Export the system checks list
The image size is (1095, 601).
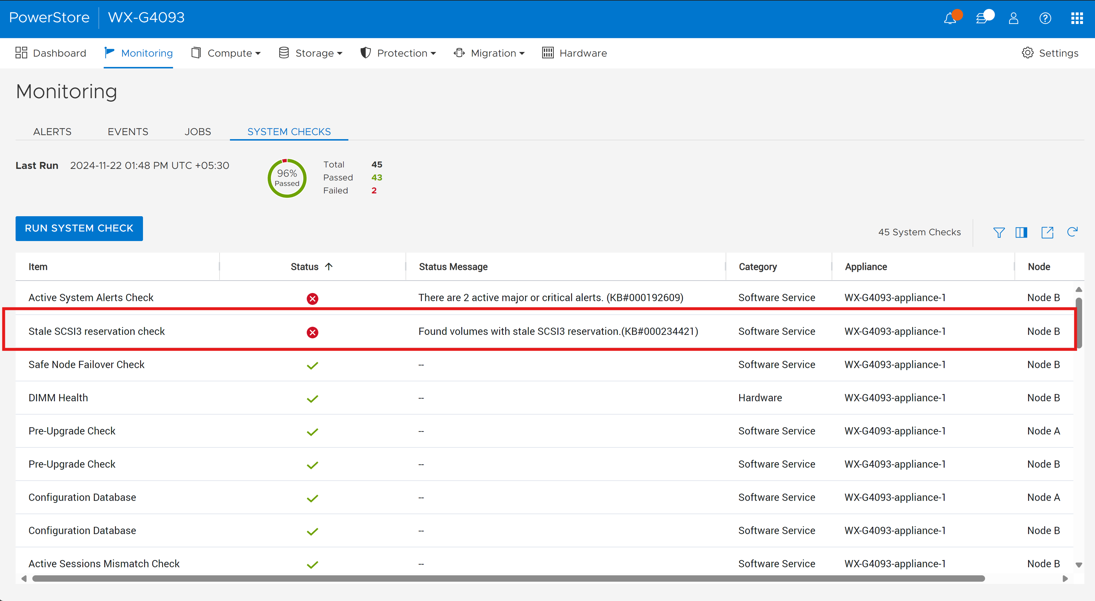point(1047,232)
